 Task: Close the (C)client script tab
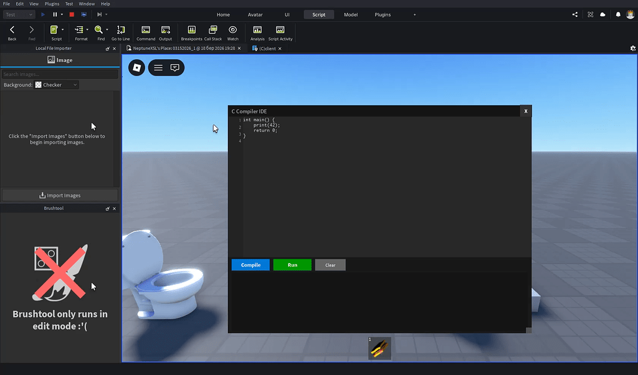coord(280,49)
